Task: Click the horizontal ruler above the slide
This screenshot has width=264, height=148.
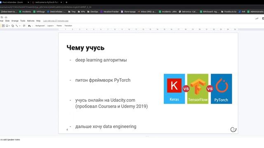Action: pyautogui.click(x=148, y=29)
